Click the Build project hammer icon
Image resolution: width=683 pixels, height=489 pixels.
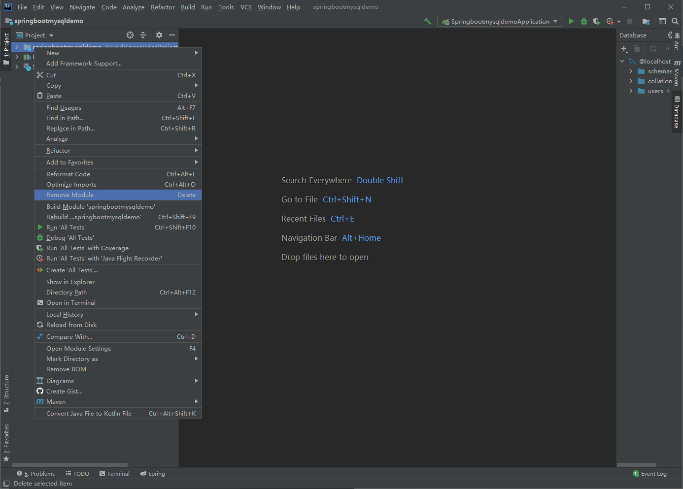coord(427,21)
